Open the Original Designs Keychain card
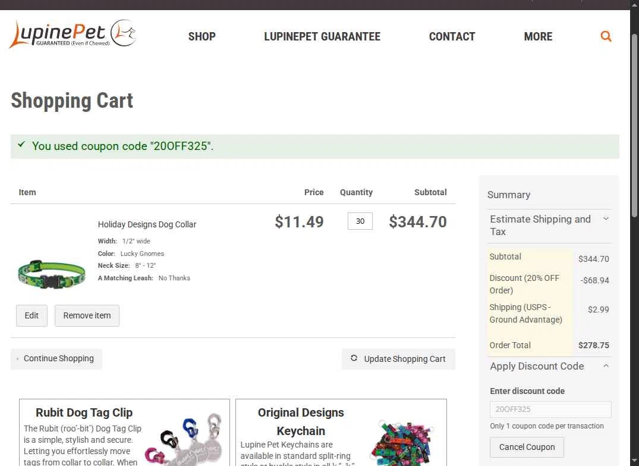639x466 pixels. tap(341, 433)
